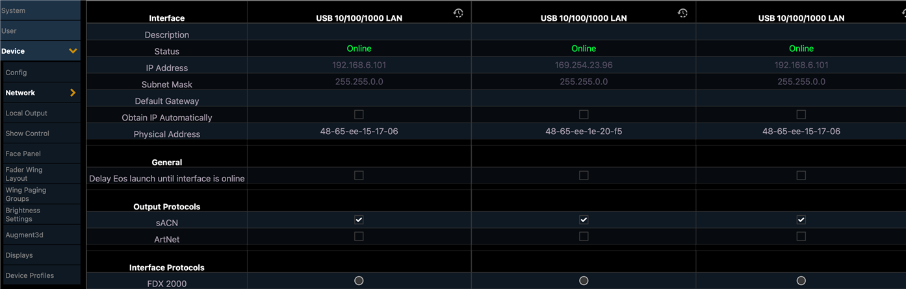Go to Local Output settings
Viewport: 906px width, 289px height.
pos(27,113)
